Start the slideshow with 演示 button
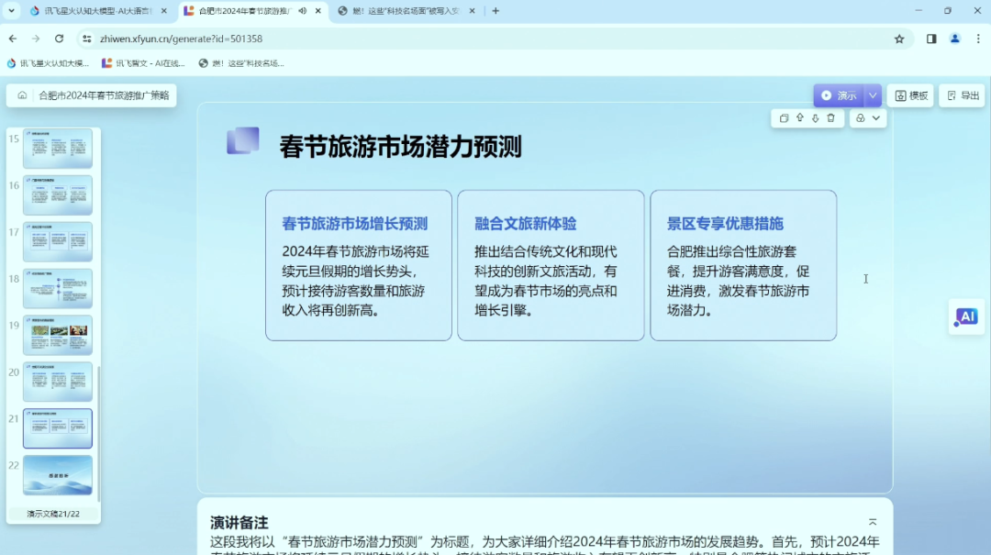The image size is (991, 555). [838, 95]
